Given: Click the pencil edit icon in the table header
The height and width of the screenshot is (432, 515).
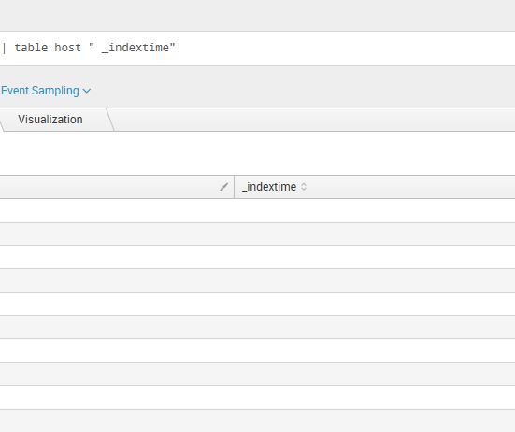Looking at the screenshot, I should (x=223, y=187).
